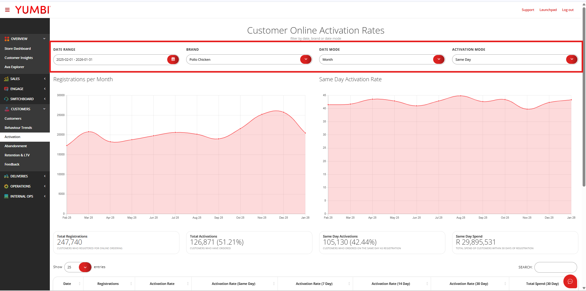Click the Deliveries sidebar icon

click(x=6, y=176)
